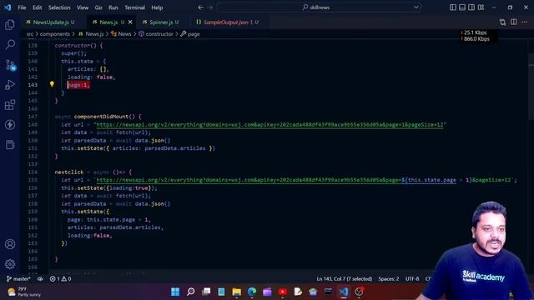534x300 pixels.
Task: Open the Run menu
Action: [x=113, y=7]
